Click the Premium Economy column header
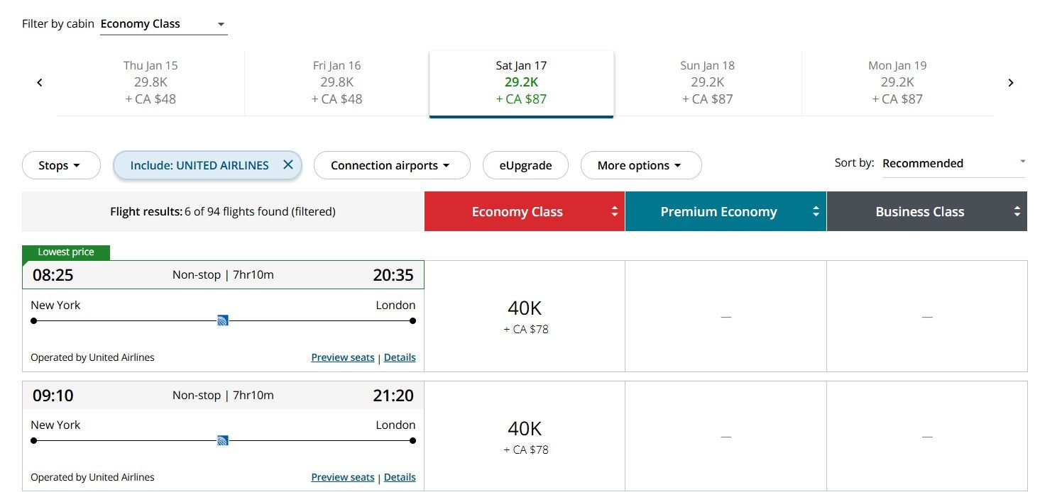Image resolution: width=1040 pixels, height=492 pixels. click(x=726, y=211)
